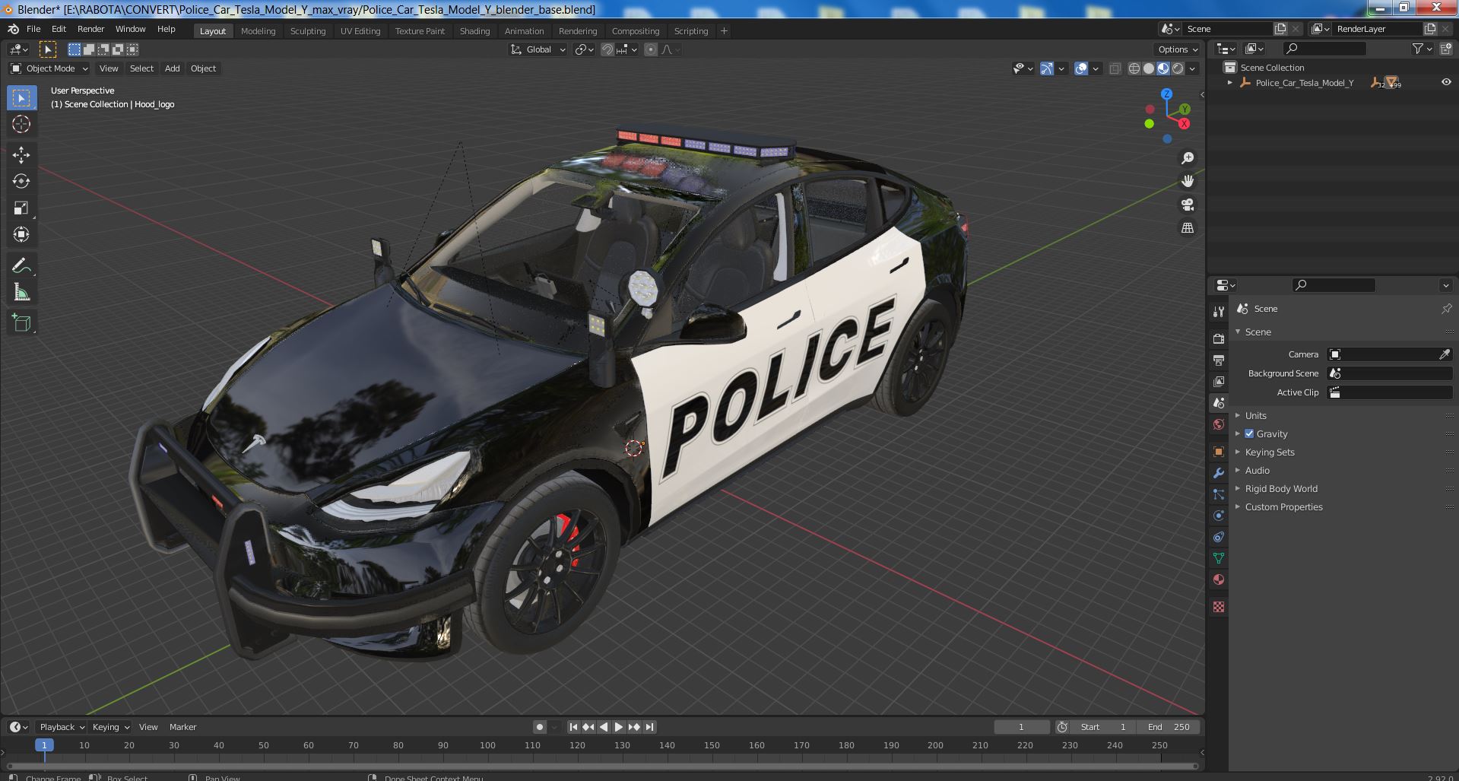1459x781 pixels.
Task: Switch to the UV Editing workspace tab
Action: (x=360, y=31)
